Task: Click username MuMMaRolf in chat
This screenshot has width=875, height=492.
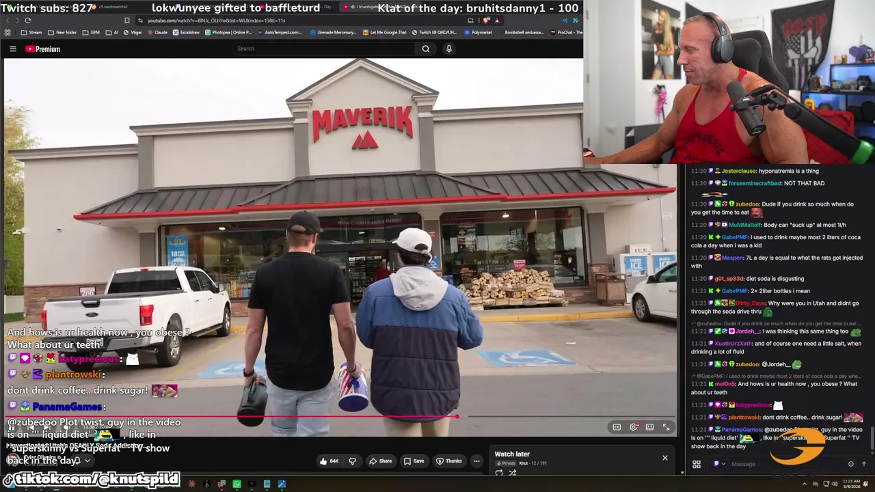Action: point(744,225)
